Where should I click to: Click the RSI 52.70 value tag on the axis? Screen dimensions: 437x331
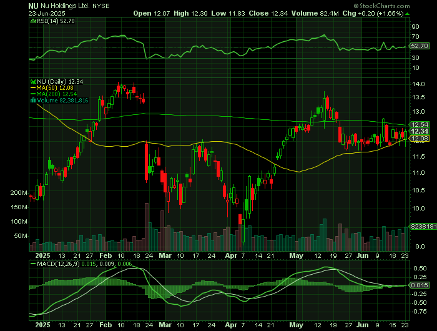[420, 46]
